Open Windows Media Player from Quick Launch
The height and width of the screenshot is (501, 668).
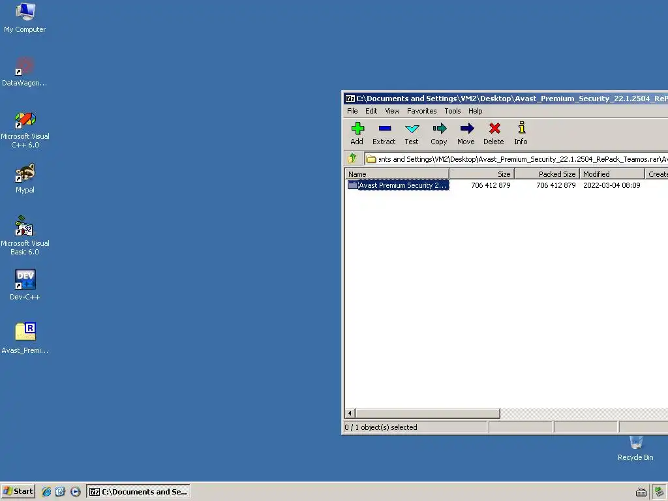tap(76, 492)
